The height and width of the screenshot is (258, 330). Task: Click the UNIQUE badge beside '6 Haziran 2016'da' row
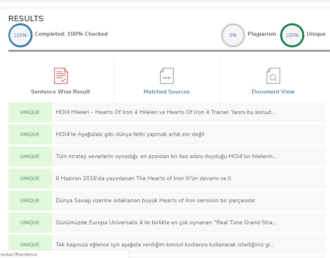tap(30, 179)
